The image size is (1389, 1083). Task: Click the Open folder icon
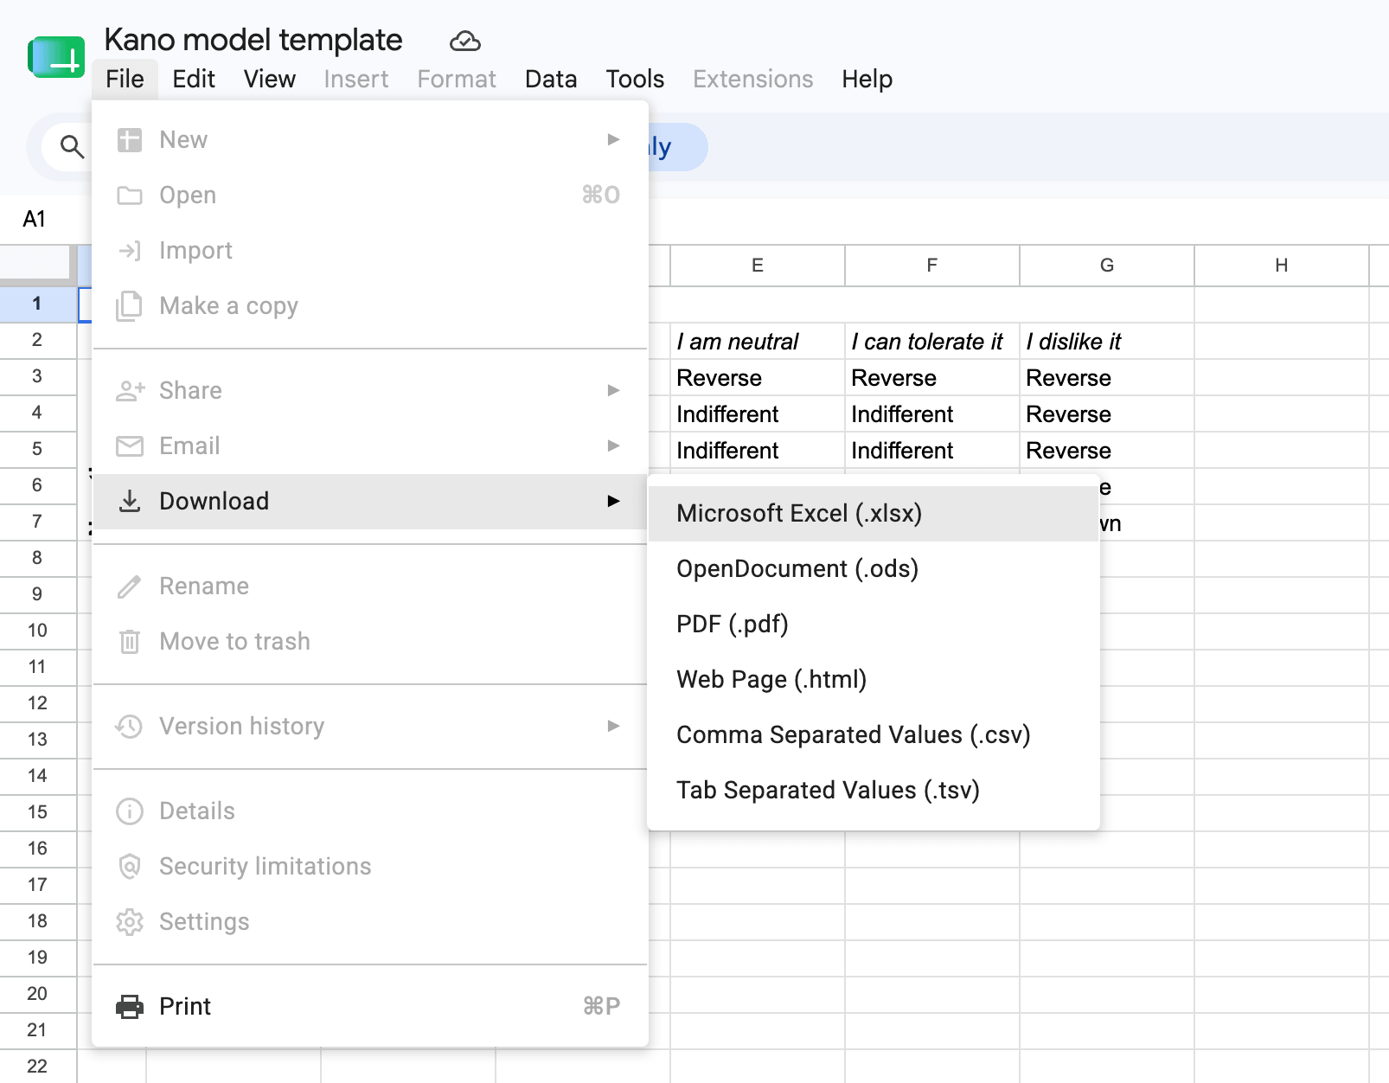pyautogui.click(x=130, y=195)
